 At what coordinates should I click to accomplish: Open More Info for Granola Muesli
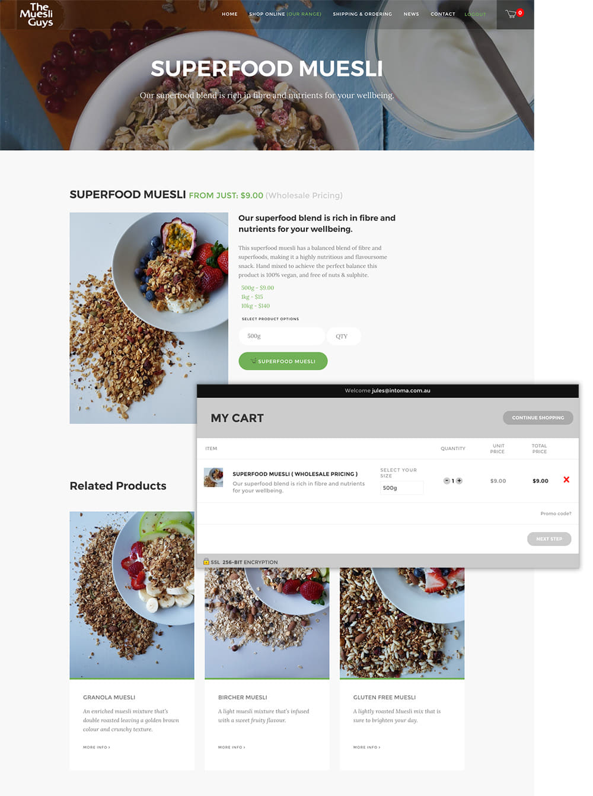coord(96,747)
